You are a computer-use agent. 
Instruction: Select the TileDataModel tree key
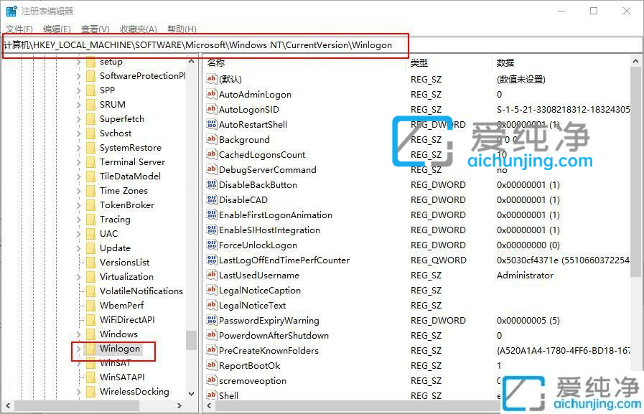[x=130, y=176]
